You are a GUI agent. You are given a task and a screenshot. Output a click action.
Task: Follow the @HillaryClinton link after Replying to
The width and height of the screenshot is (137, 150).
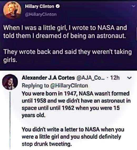[x=69, y=86]
